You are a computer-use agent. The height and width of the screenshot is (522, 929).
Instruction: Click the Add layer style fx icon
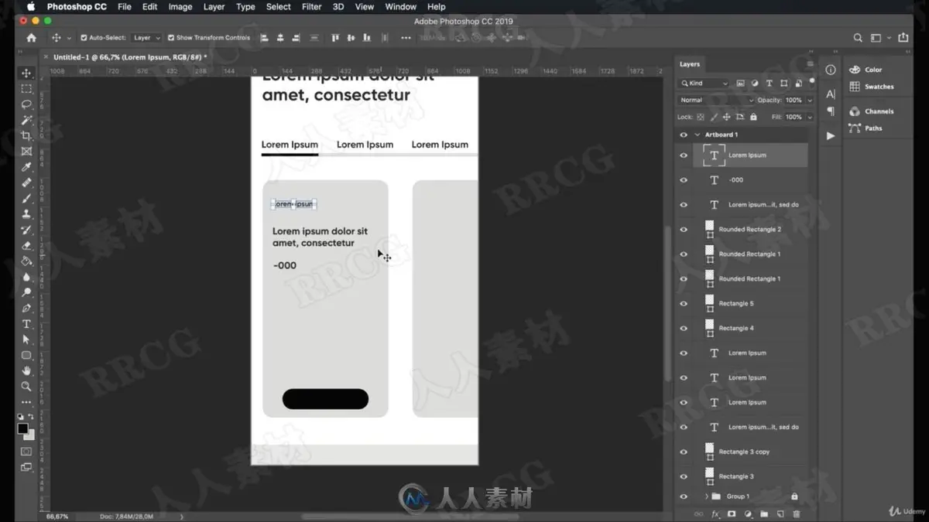(715, 514)
